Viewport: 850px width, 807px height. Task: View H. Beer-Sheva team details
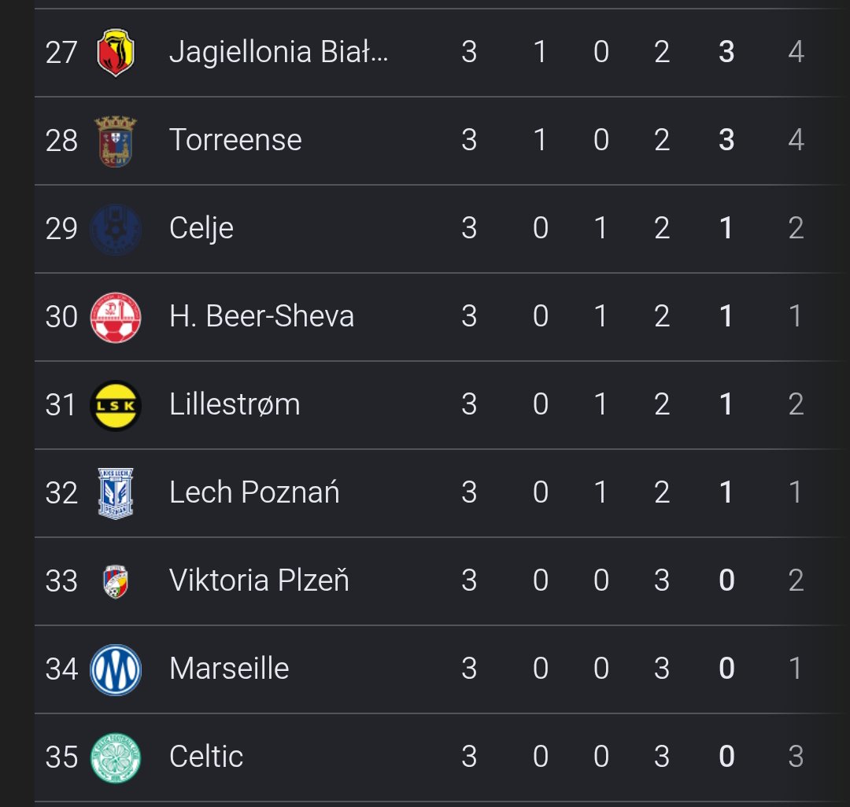click(x=261, y=316)
